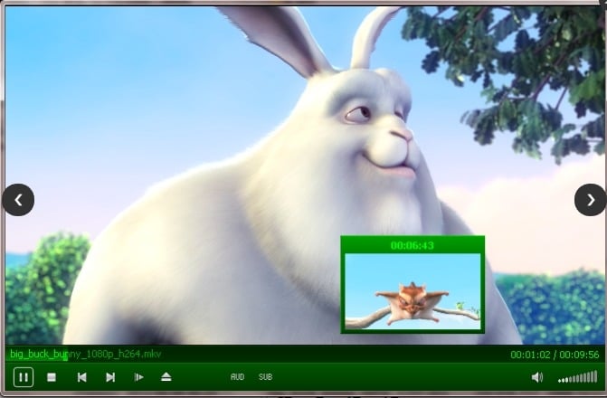Pause the video playback
This screenshot has height=398, width=607.
(x=24, y=377)
